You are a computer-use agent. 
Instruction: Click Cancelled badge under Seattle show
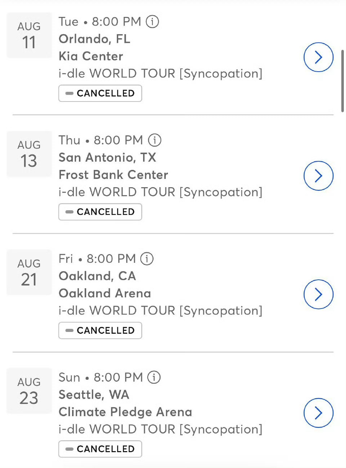point(100,449)
